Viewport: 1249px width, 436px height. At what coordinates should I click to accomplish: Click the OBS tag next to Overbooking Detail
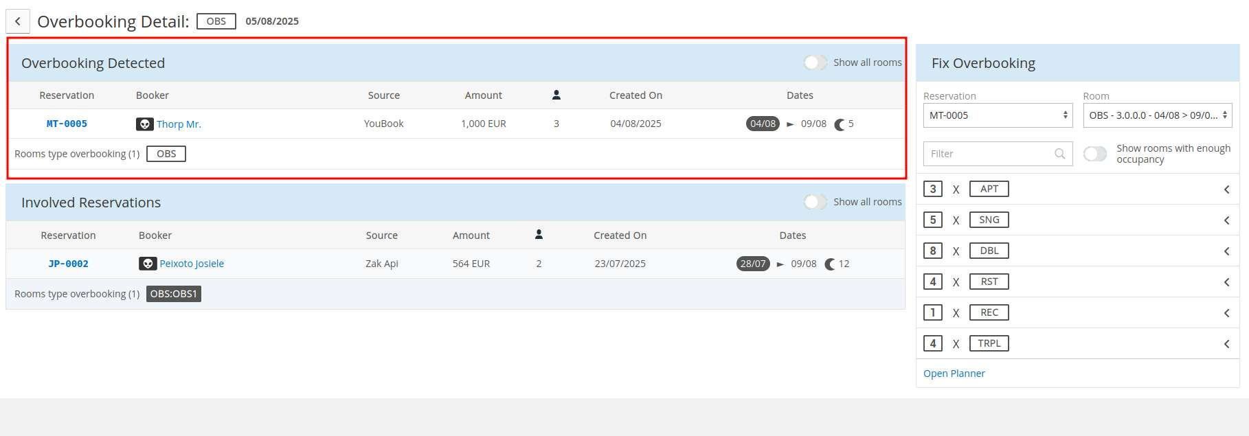[216, 21]
